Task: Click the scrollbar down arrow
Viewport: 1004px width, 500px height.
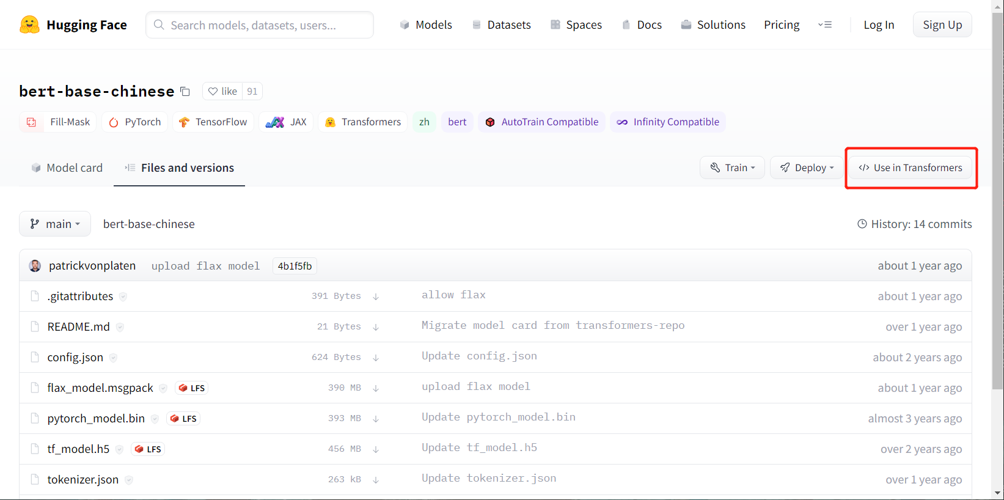Action: tap(998, 493)
